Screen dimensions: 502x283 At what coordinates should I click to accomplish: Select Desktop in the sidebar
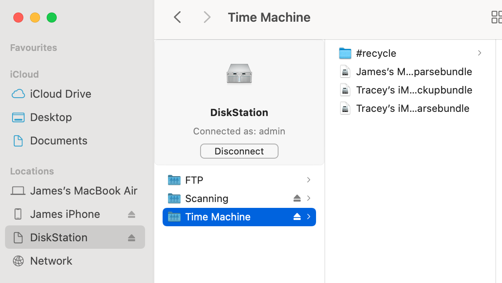(51, 117)
